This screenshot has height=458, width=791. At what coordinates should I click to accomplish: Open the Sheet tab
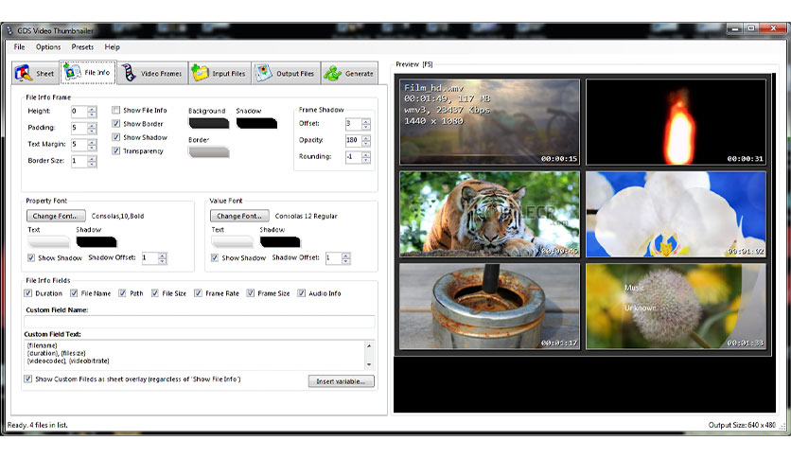pos(35,74)
